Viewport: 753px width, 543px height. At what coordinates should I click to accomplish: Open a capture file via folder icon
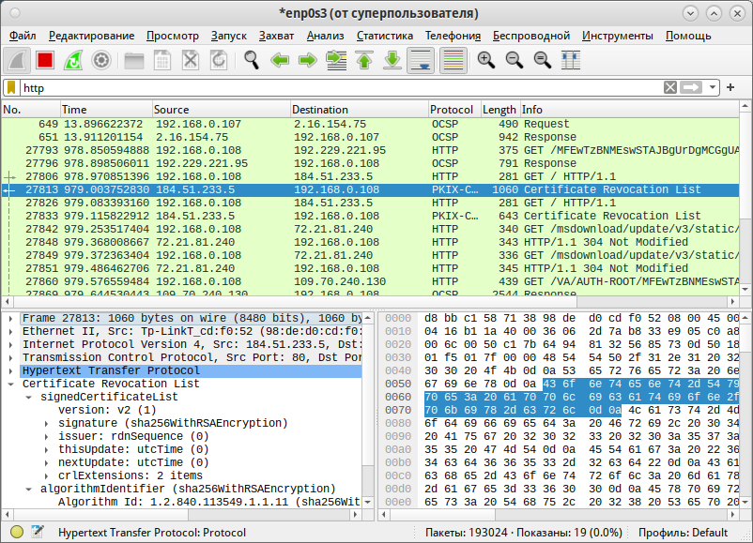[134, 60]
